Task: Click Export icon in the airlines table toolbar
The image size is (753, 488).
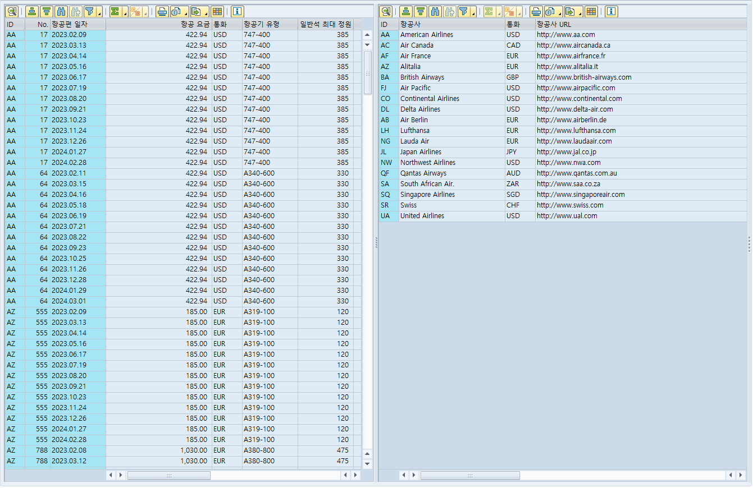Action: [570, 11]
